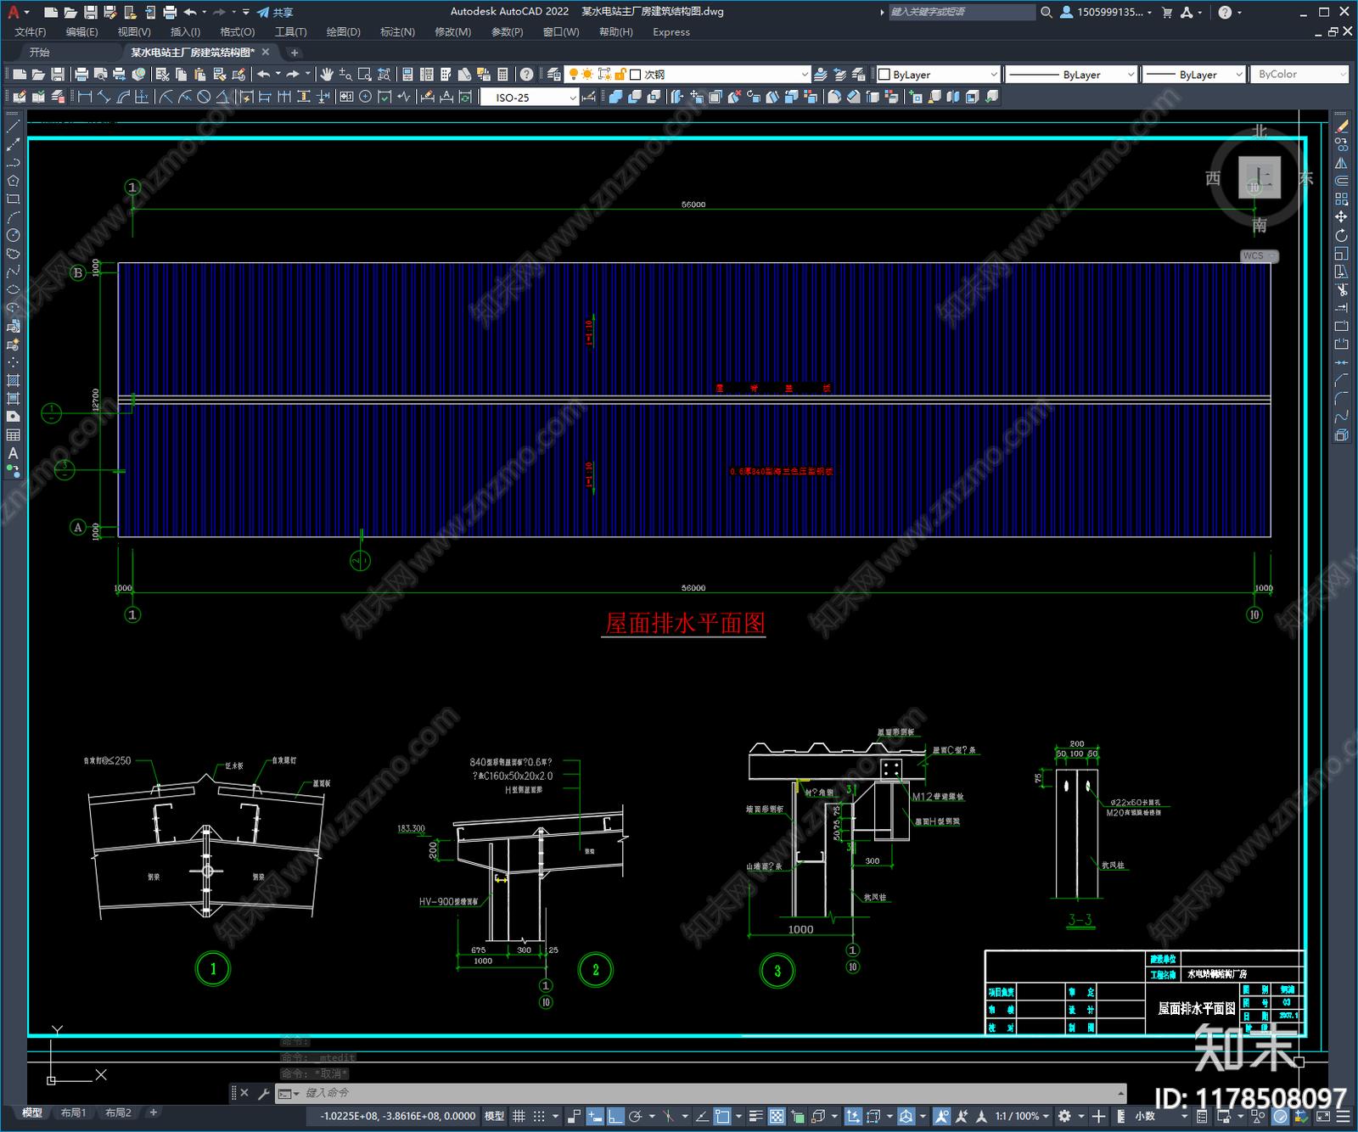This screenshot has width=1358, height=1132.
Task: Click the user account 1505999135 button
Action: coord(1106,12)
